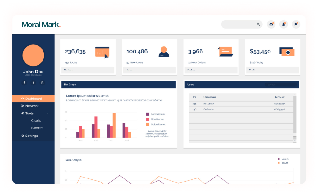The width and height of the screenshot is (318, 194).
Task: Click the orders message icon
Action: tap(225, 51)
